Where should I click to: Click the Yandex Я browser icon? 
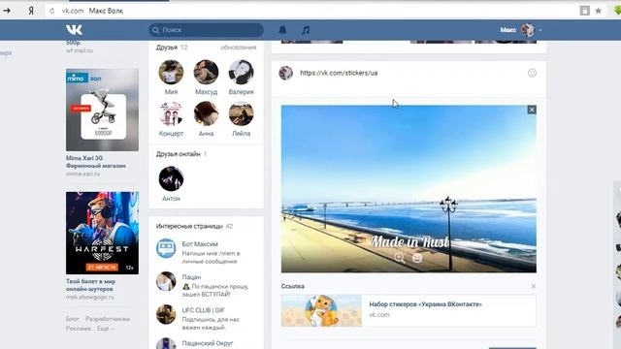tap(31, 11)
